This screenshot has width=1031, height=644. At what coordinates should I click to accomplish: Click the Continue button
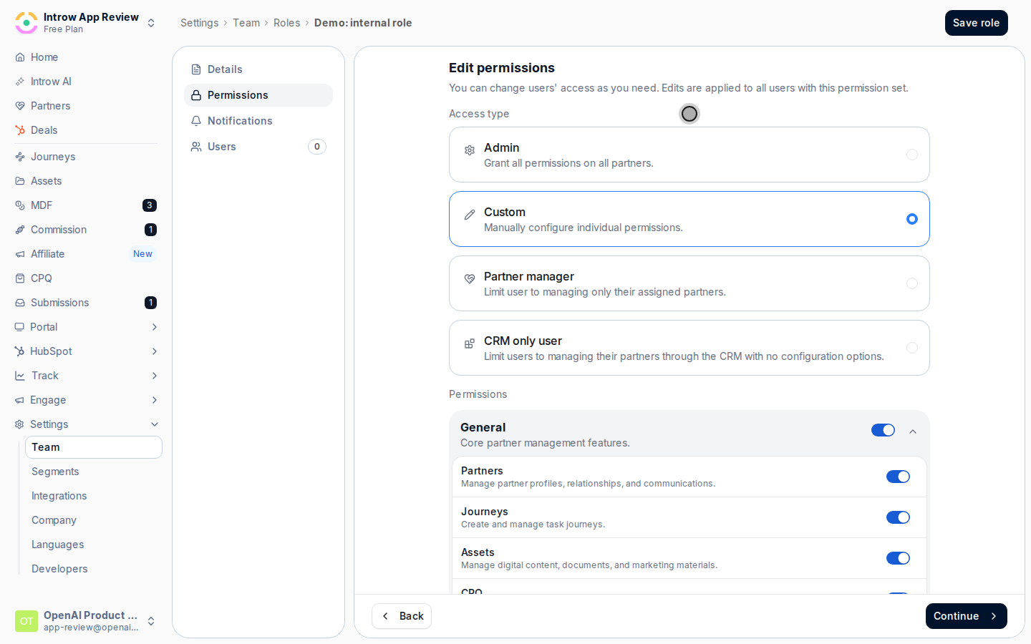point(966,616)
